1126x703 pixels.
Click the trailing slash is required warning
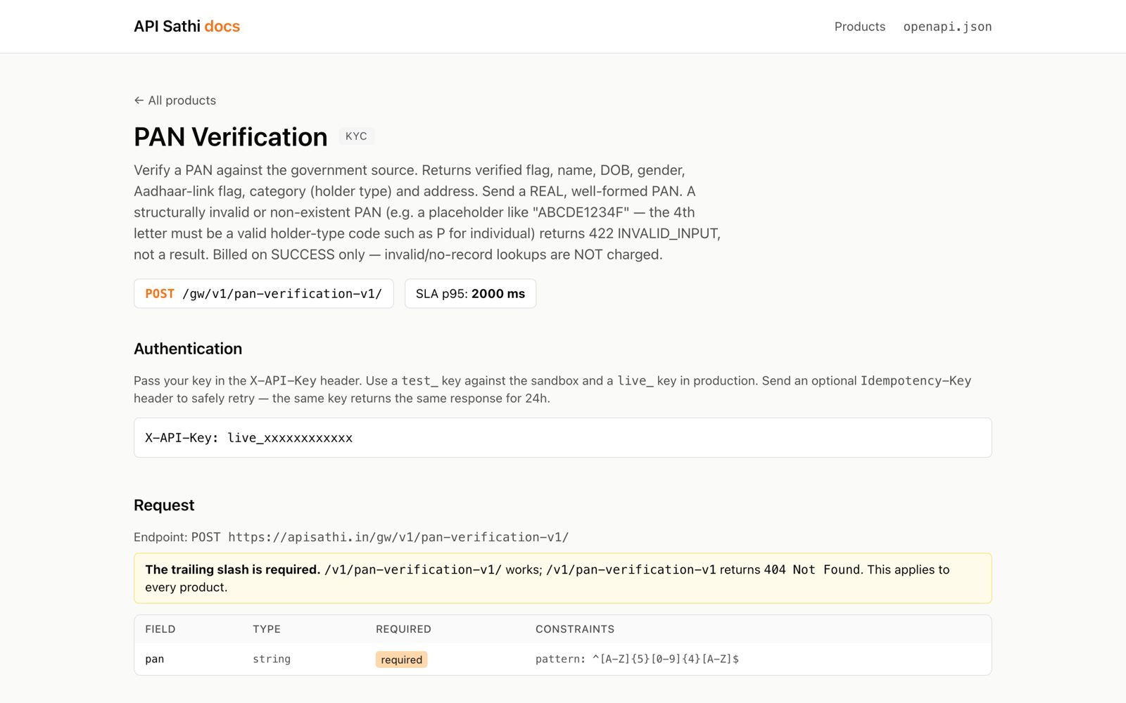point(562,579)
